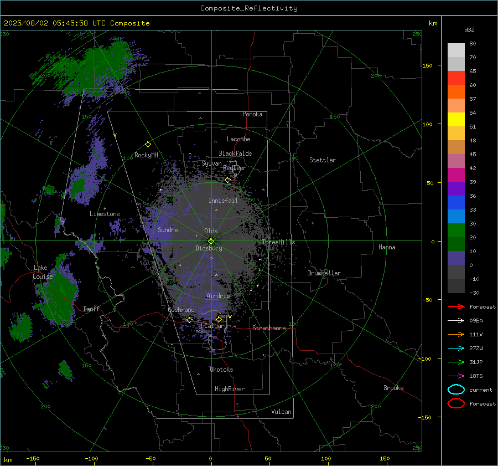Click the 'Limestone' label
The width and height of the screenshot is (498, 466).
tap(105, 214)
